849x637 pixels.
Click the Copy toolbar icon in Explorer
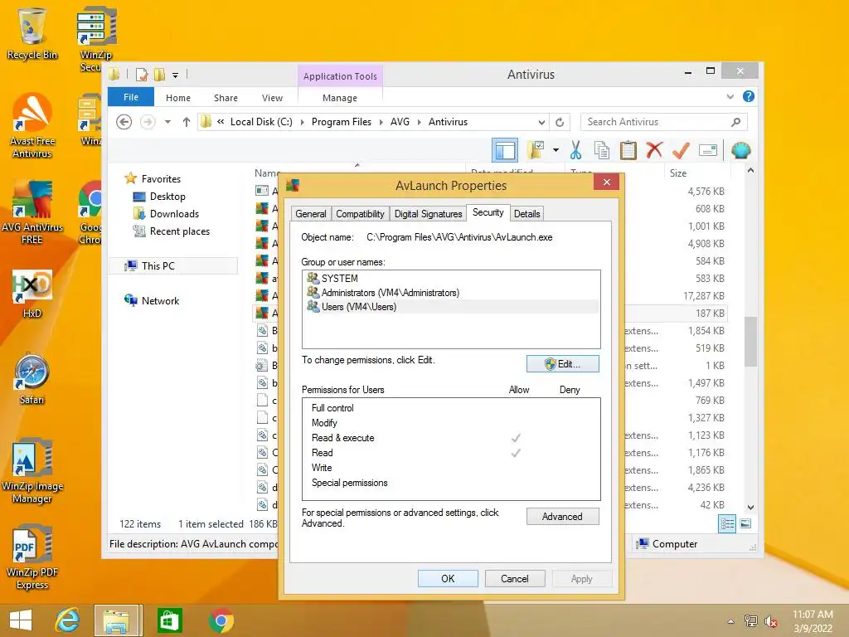(x=602, y=150)
